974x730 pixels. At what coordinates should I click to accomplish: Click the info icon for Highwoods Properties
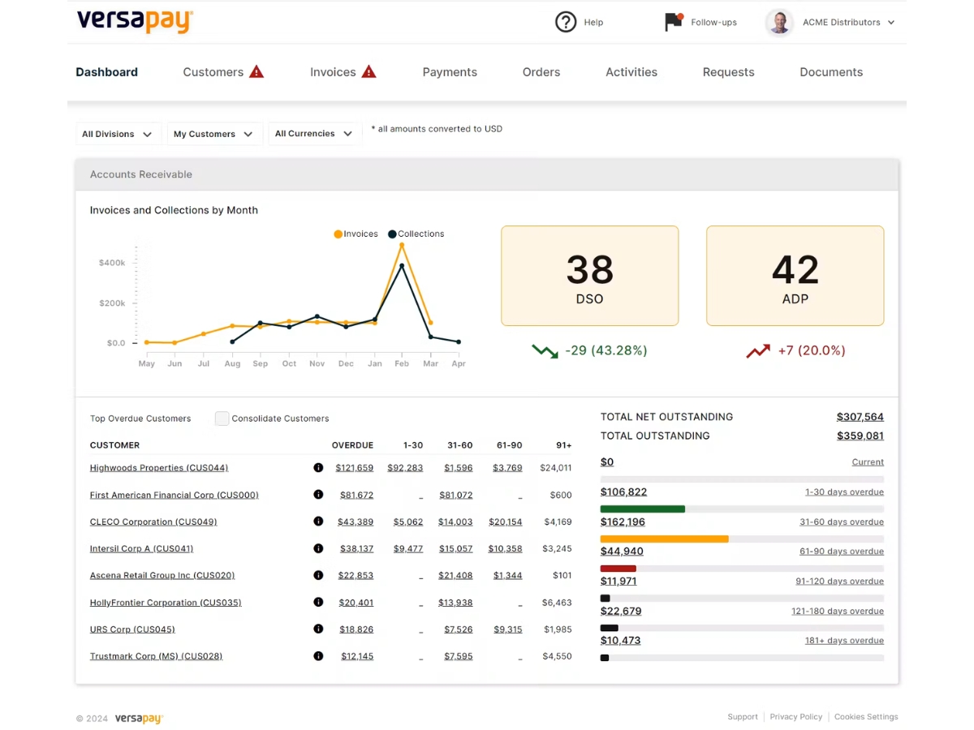click(x=318, y=467)
